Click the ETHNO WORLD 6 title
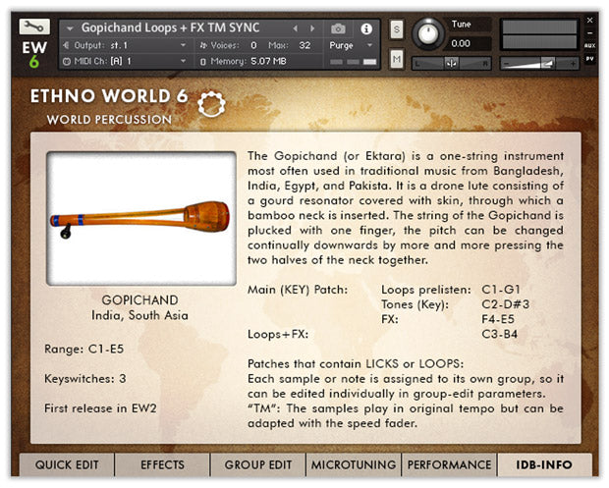The height and width of the screenshot is (488, 609). click(109, 96)
